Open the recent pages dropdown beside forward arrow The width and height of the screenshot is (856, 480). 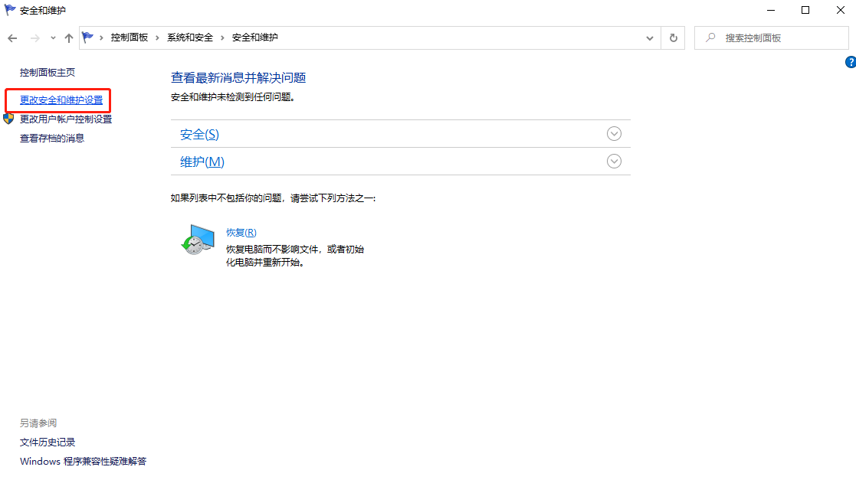(52, 38)
